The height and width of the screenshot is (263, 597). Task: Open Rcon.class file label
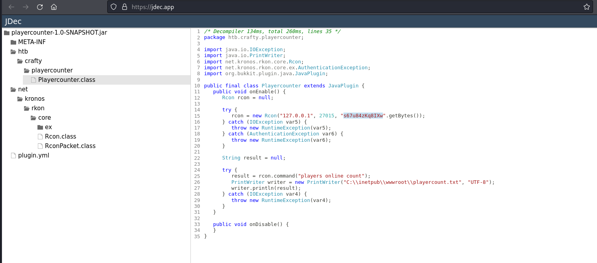coord(61,137)
